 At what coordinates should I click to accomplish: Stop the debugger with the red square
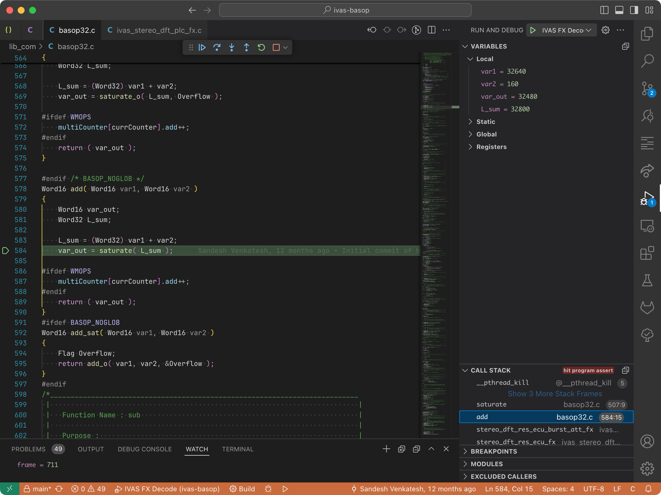(276, 47)
